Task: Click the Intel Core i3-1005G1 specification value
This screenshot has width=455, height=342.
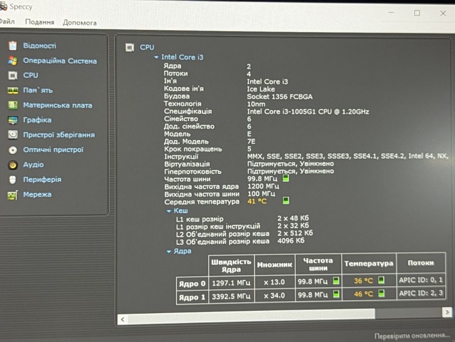Action: pos(308,112)
